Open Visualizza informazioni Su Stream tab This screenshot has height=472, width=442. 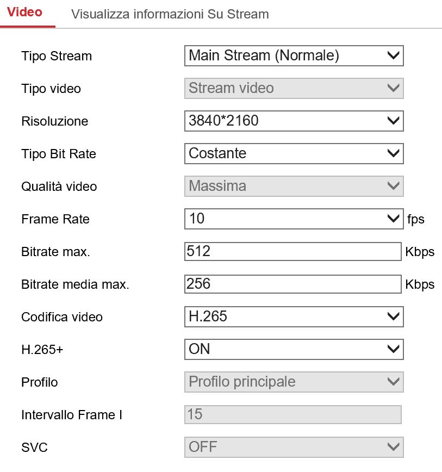[170, 14]
